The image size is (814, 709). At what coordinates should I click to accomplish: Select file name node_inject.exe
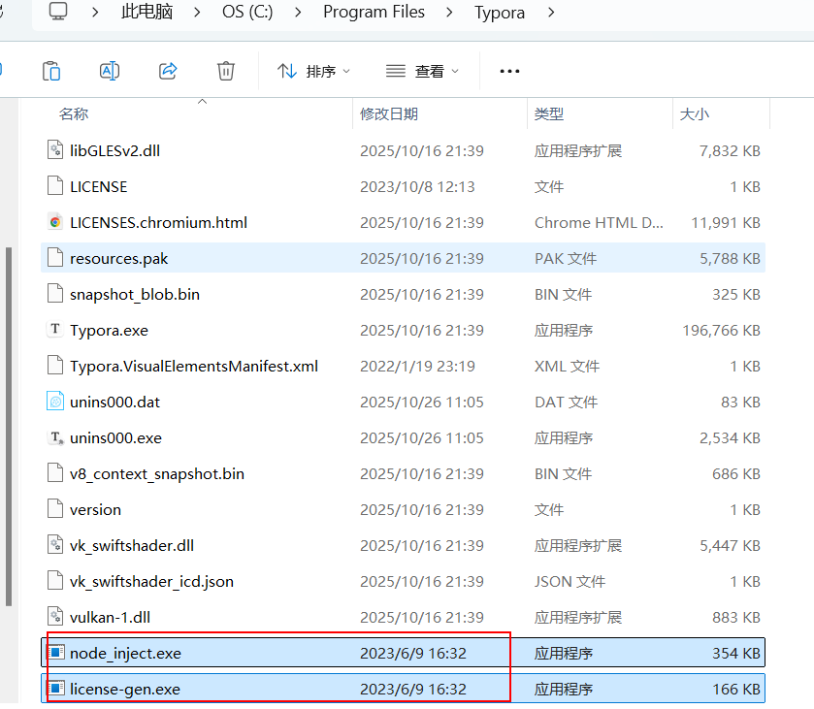point(125,654)
